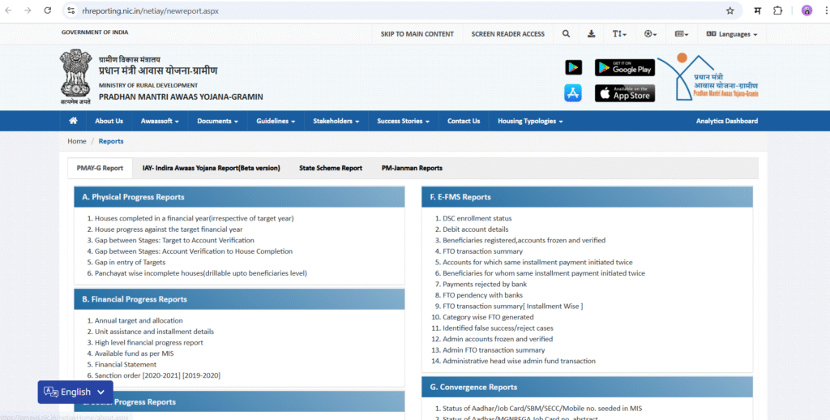The width and height of the screenshot is (830, 420).
Task: Open About Us in navigation bar
Action: (109, 121)
